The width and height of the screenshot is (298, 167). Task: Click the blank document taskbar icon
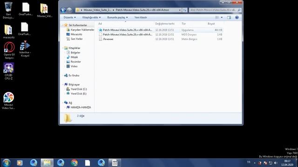(88, 163)
